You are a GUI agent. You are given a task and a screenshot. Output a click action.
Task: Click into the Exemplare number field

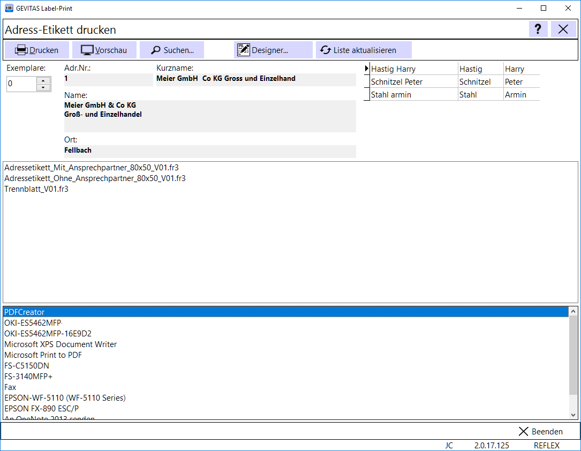click(21, 84)
